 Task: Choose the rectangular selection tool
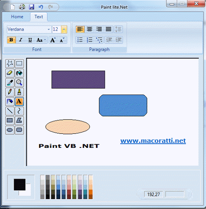[19, 64]
